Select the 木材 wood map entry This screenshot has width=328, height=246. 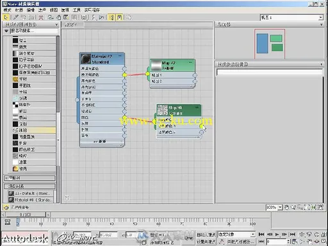[34, 79]
